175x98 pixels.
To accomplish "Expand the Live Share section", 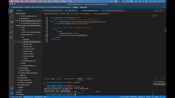I will 20,94.
